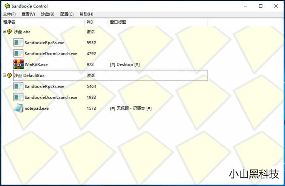
Task: Open the 沙盘(B) menu
Action: tap(47, 14)
